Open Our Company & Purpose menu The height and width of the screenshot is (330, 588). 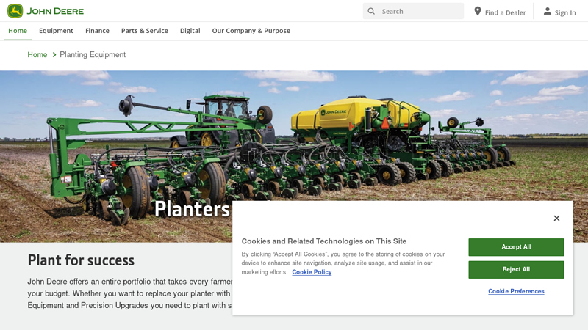[251, 31]
